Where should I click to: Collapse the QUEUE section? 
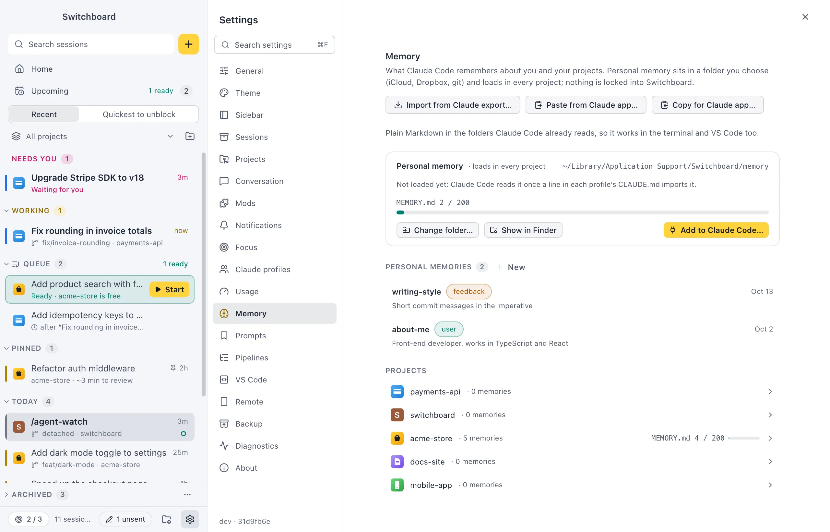coord(6,264)
